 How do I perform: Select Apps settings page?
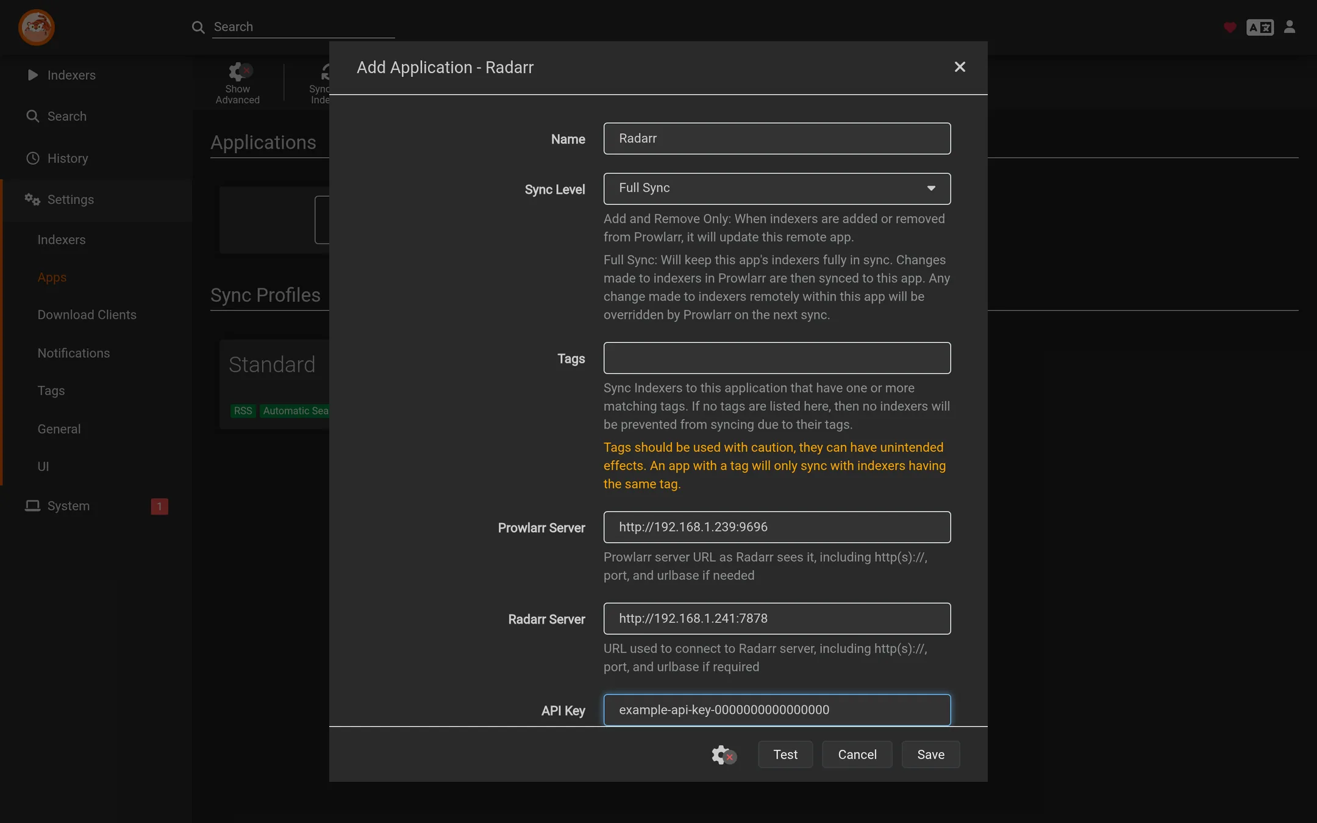tap(52, 277)
